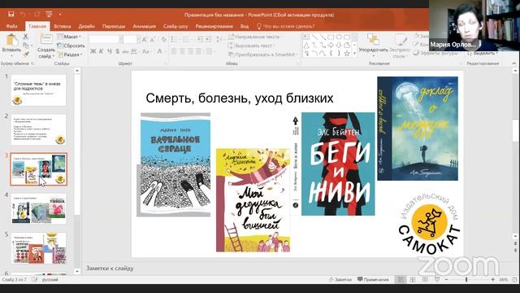Click the numbered list icon
520x293 pixels.
(x=186, y=40)
